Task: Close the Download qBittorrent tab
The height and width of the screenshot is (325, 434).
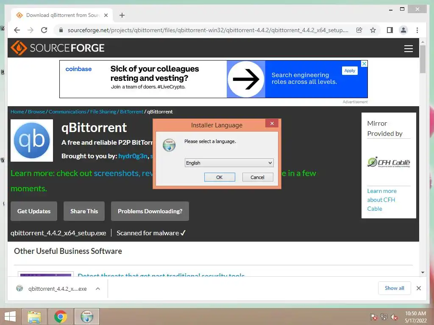Action: (x=106, y=15)
